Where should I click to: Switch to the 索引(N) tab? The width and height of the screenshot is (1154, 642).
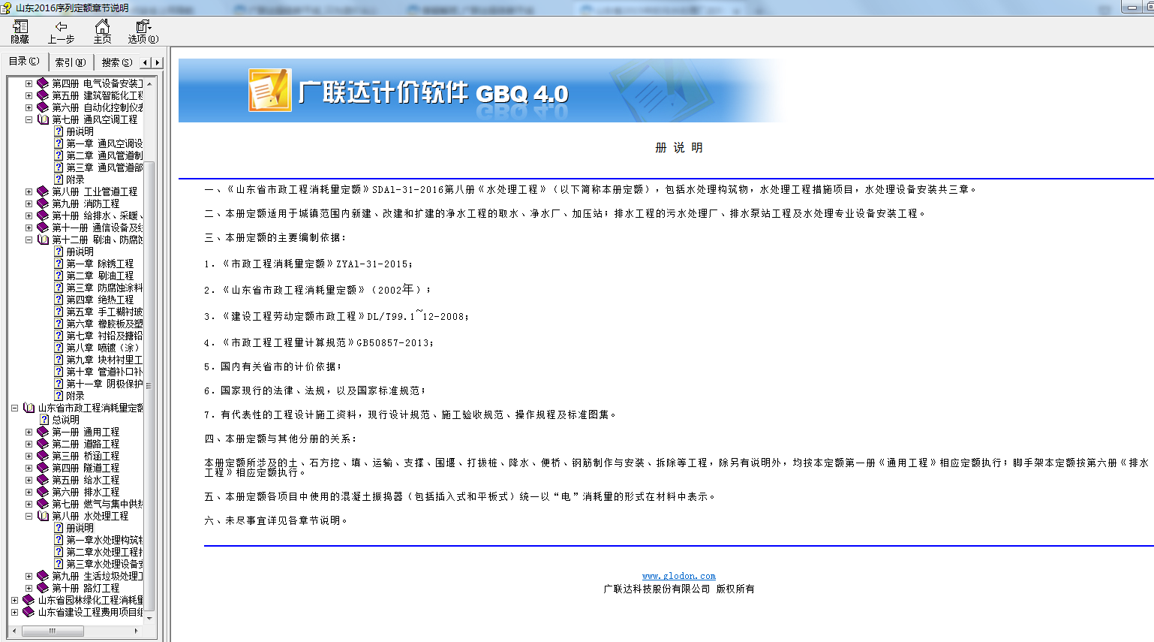coord(71,62)
